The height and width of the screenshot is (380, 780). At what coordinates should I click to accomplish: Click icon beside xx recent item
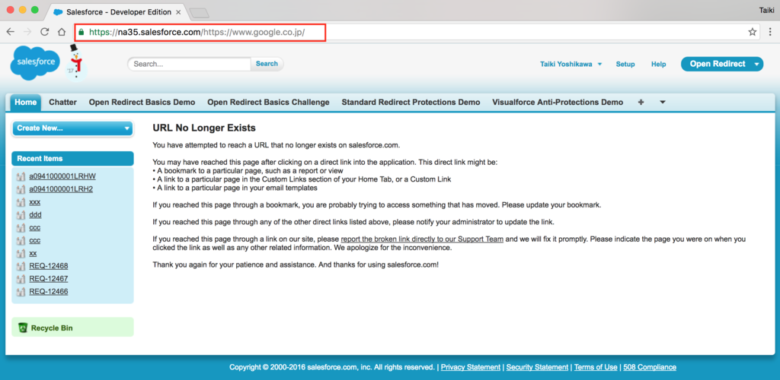pyautogui.click(x=21, y=254)
